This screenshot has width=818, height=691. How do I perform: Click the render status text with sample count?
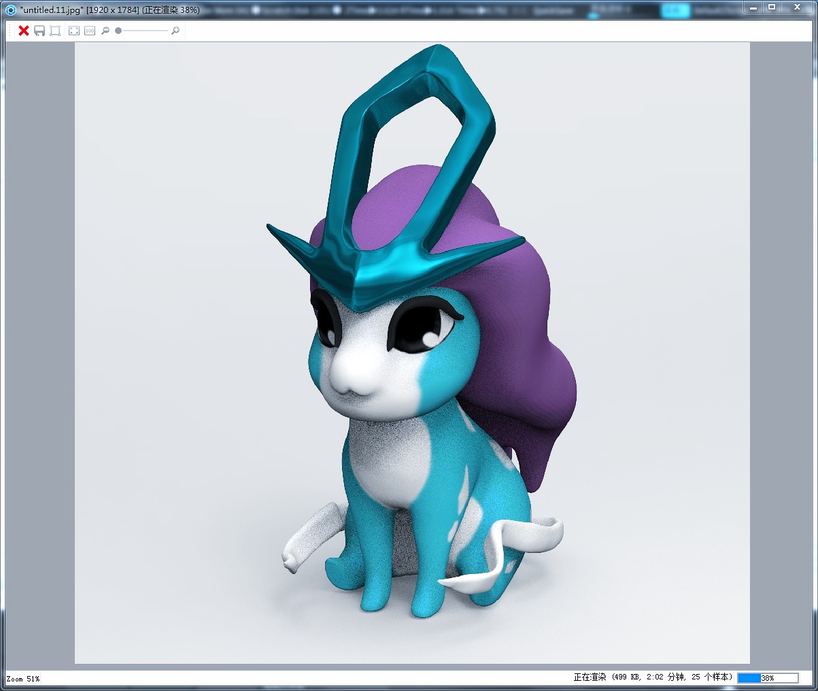tap(653, 677)
